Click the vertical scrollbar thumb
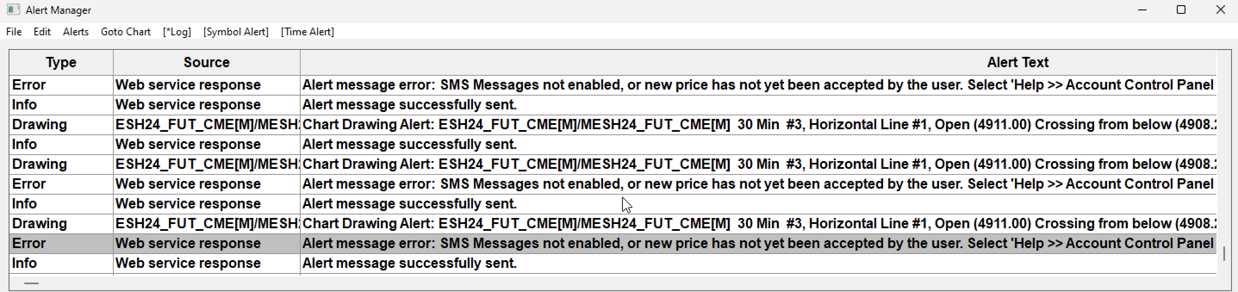The width and height of the screenshot is (1238, 292). (x=1224, y=253)
